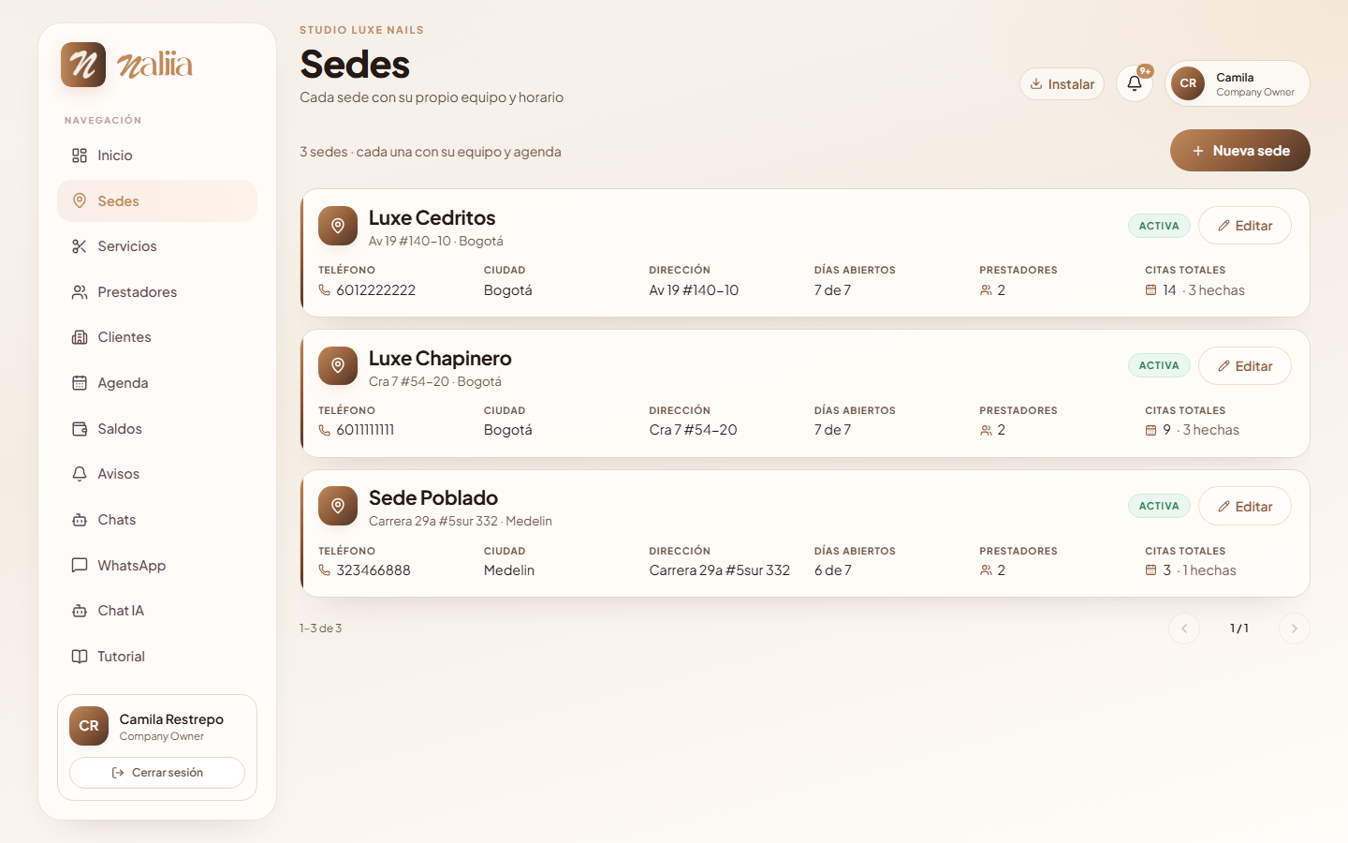Open the Camila Company Owner profile menu
The height and width of the screenshot is (843, 1348).
point(1237,83)
